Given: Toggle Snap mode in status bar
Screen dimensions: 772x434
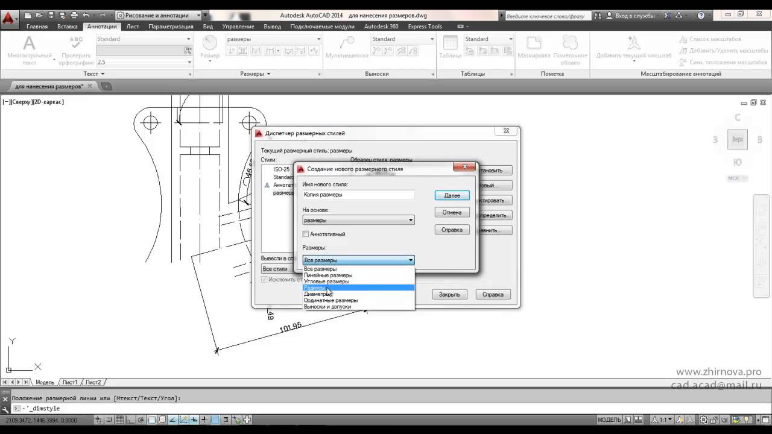Looking at the screenshot, I should (109, 420).
